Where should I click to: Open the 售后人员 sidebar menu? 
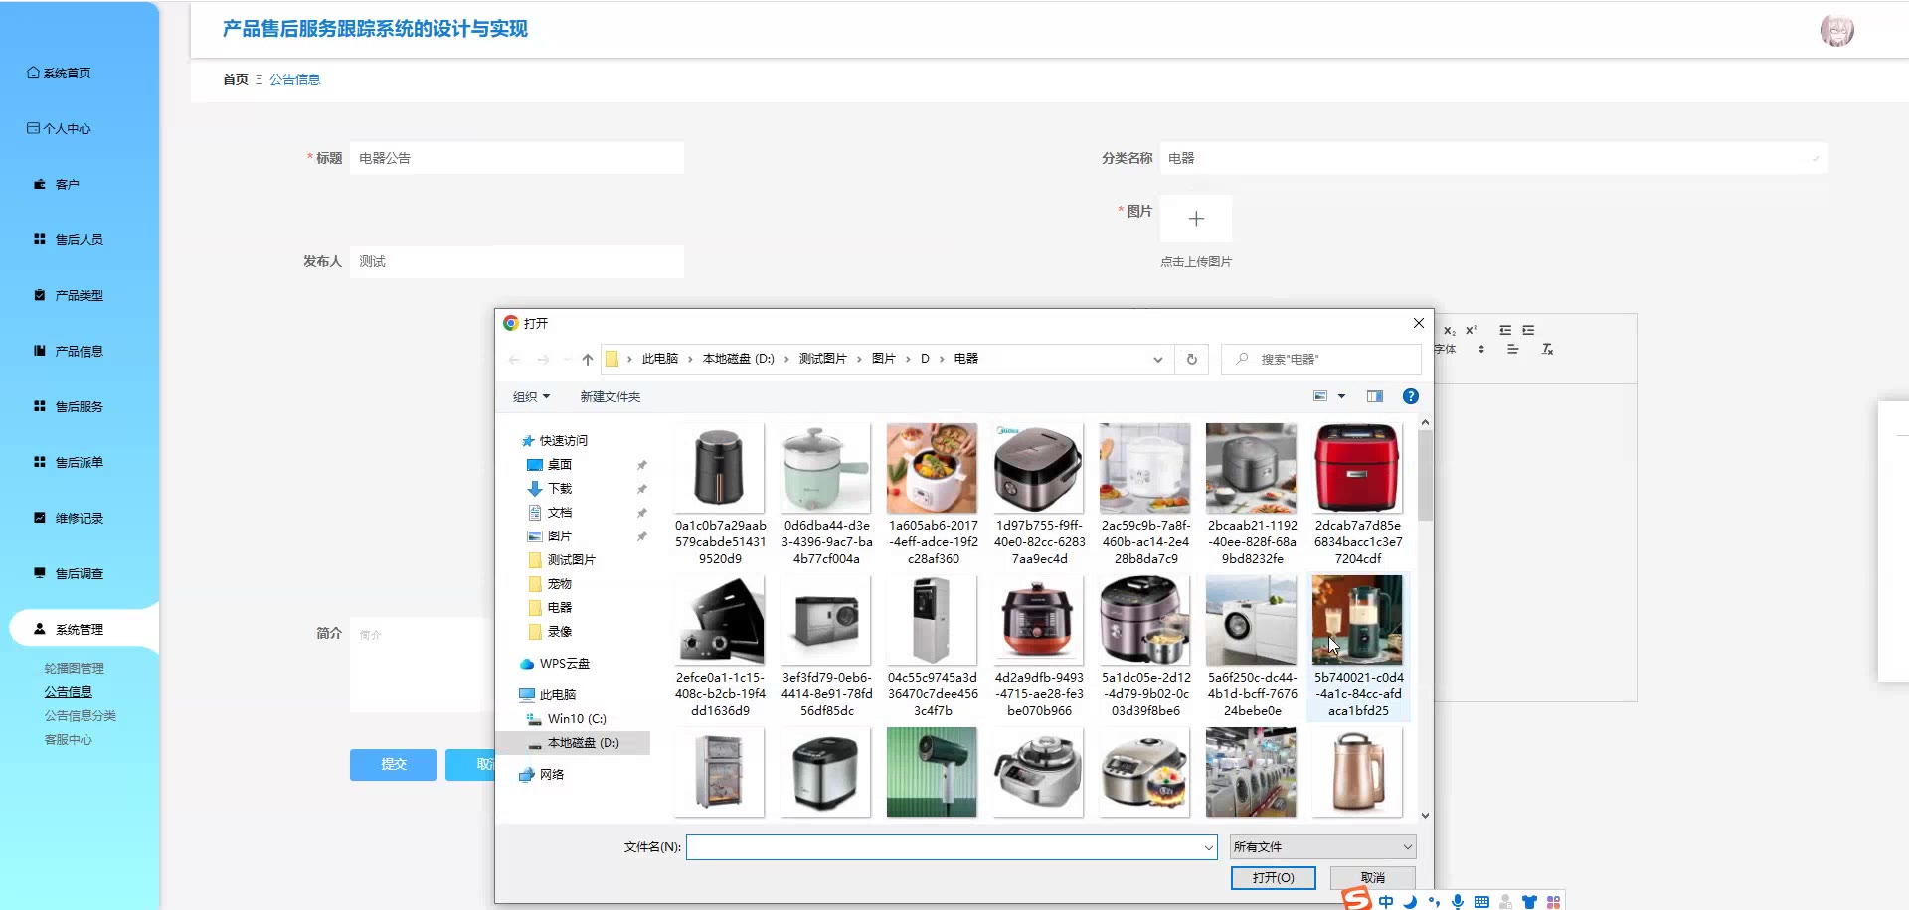tap(69, 239)
